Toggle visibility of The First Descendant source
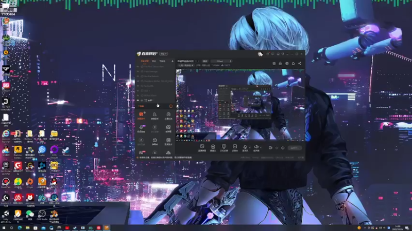Image resolution: width=412 pixels, height=231 pixels. (x=138, y=67)
